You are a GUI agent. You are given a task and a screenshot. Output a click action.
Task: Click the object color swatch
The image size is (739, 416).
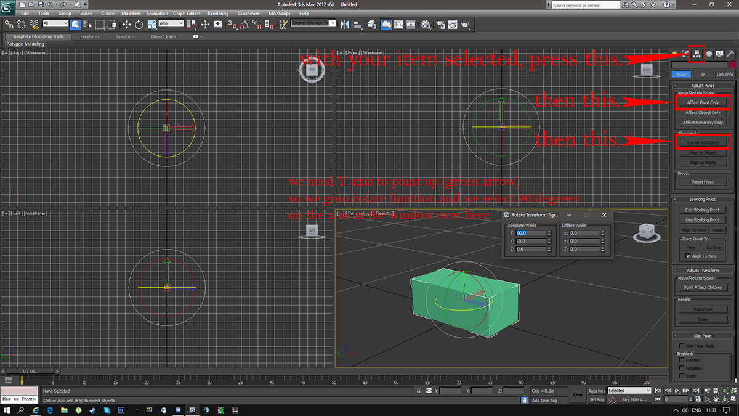click(733, 65)
